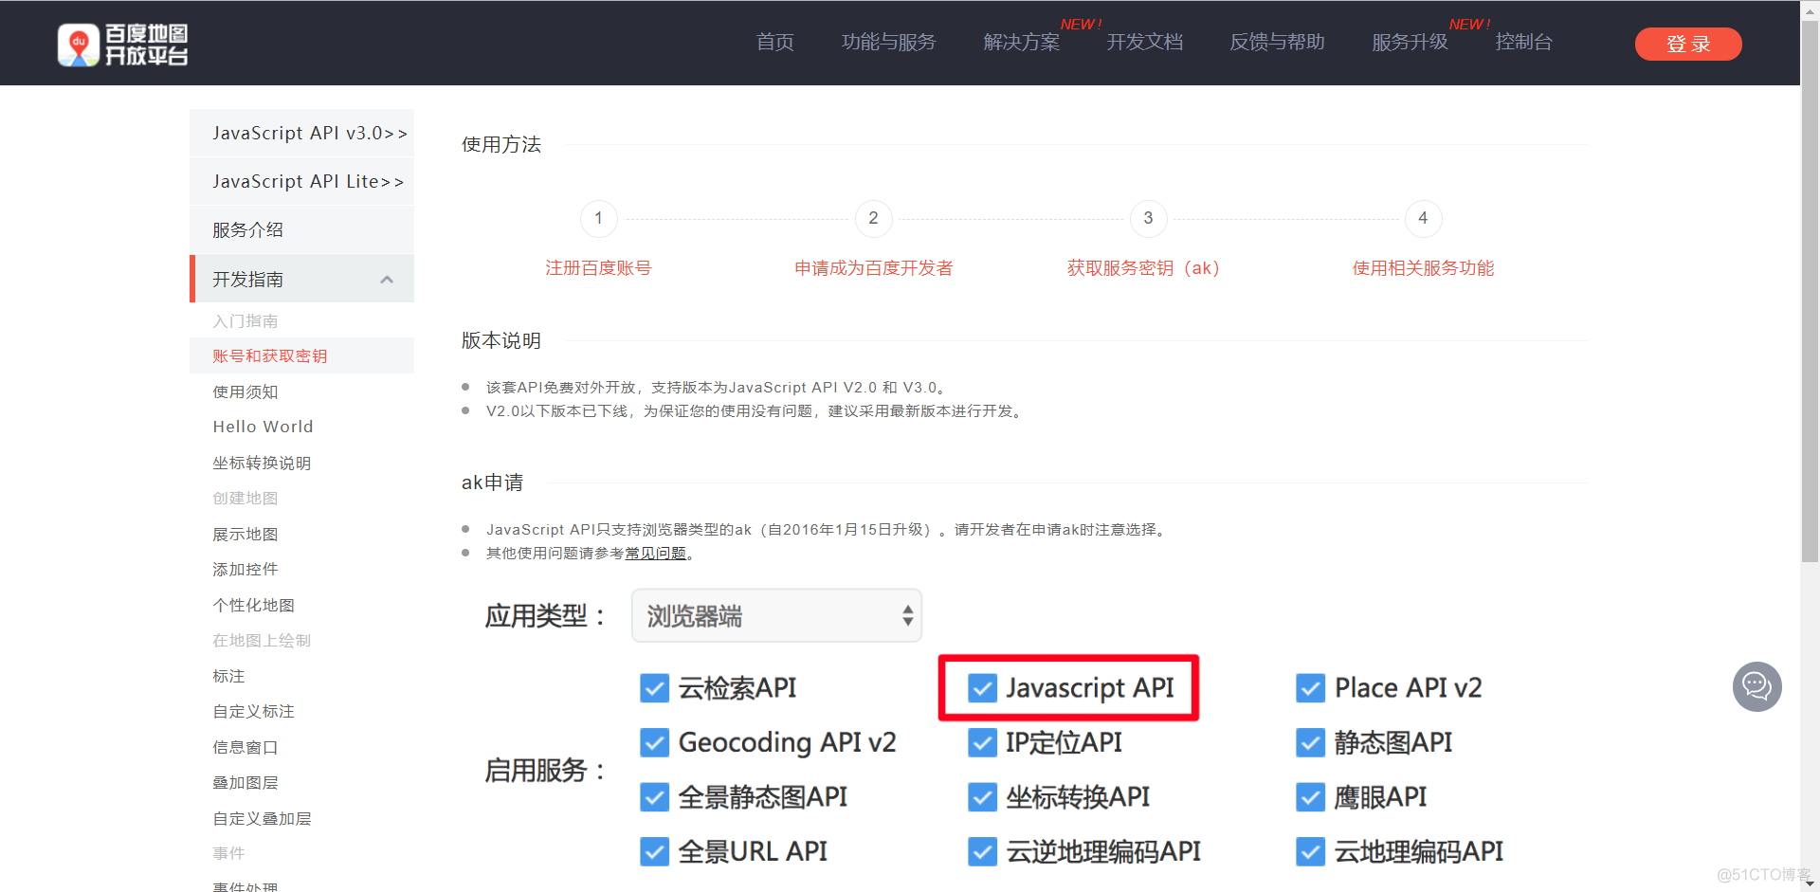This screenshot has width=1820, height=892.
Task: Open the chat support bubble icon
Action: pos(1756,686)
